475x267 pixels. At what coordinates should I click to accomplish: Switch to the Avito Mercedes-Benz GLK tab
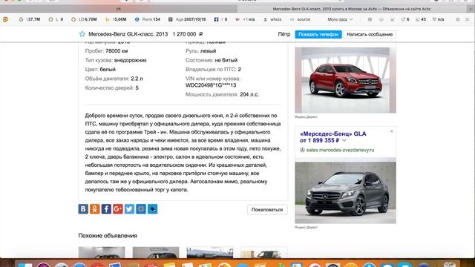point(351,9)
